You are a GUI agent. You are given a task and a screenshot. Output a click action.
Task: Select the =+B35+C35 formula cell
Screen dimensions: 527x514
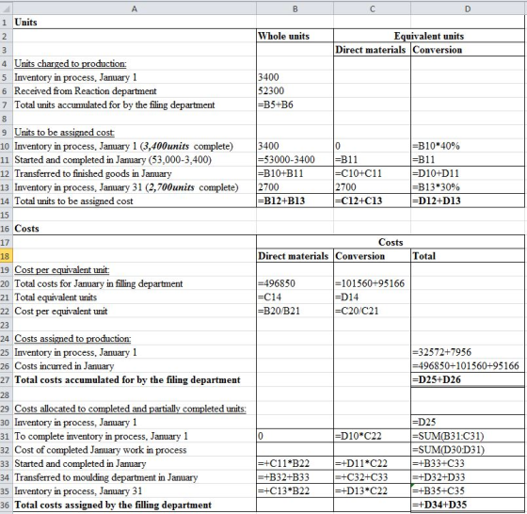pos(468,491)
